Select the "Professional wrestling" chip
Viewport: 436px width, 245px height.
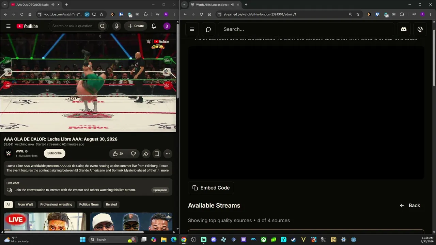56,205
